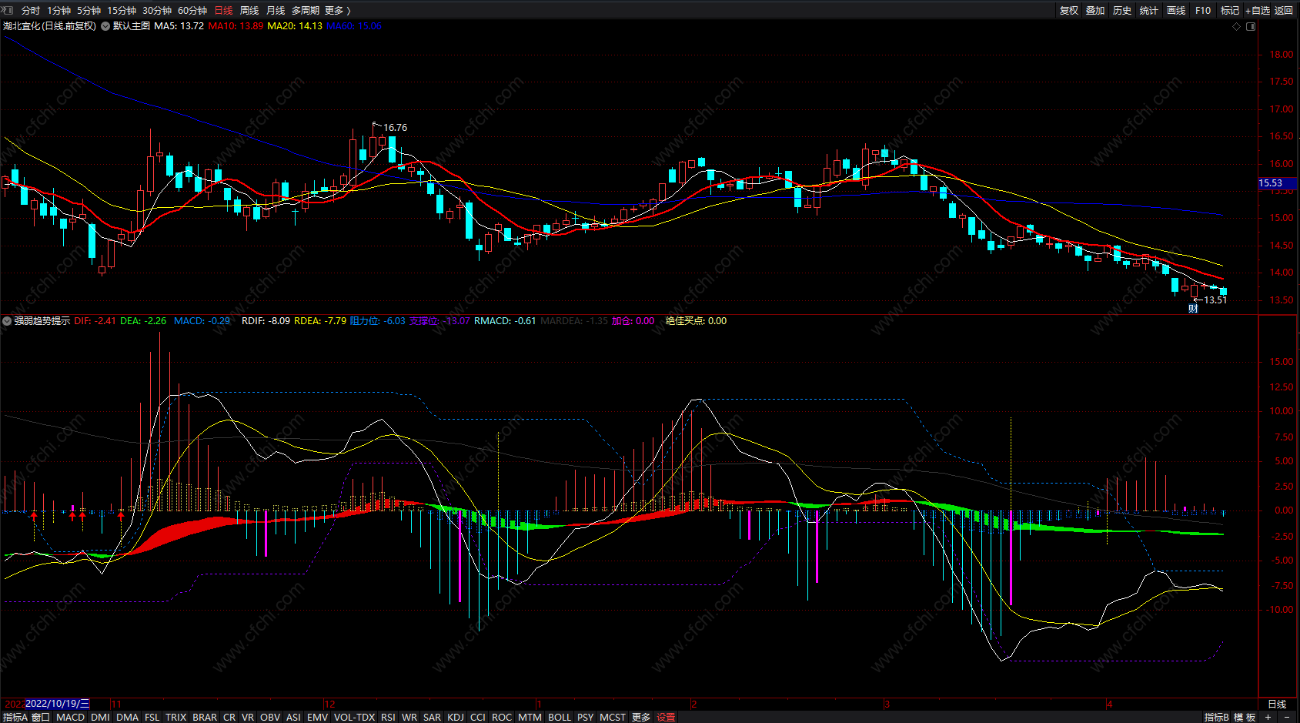
Task: Click the 财 finance marker on the chart
Action: (x=1193, y=309)
